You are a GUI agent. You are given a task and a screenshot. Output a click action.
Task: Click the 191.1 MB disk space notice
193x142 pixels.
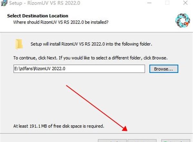point(59,126)
